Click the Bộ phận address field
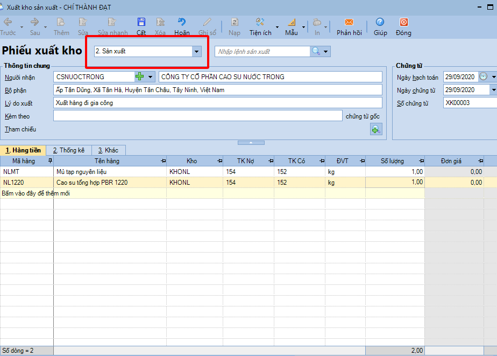The width and height of the screenshot is (497, 356). (x=217, y=90)
